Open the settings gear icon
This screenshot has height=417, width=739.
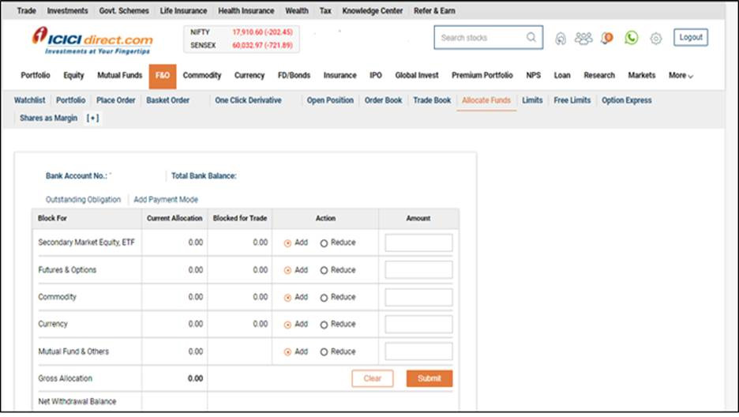tap(656, 38)
